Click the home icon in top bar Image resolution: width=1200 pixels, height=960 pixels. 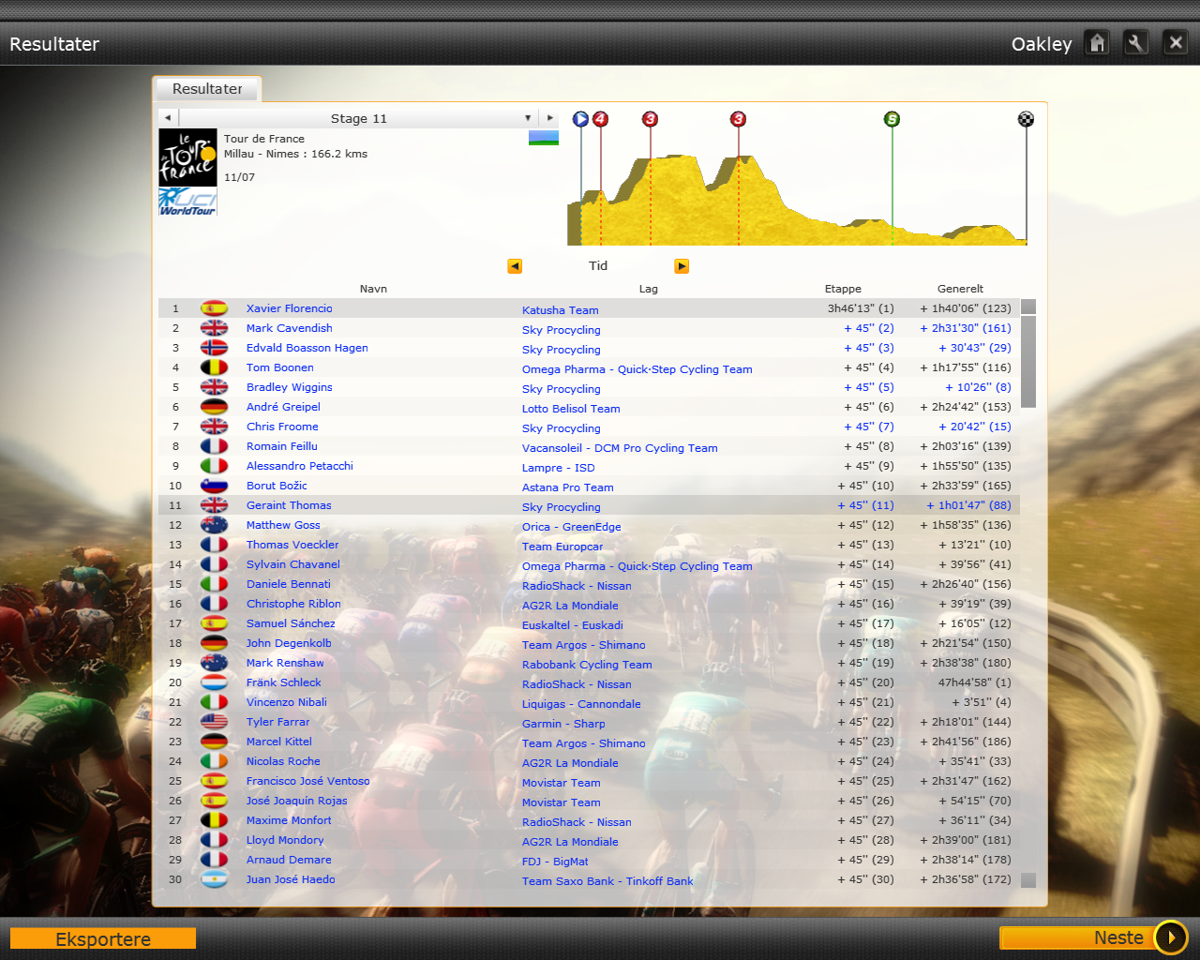coord(1097,43)
